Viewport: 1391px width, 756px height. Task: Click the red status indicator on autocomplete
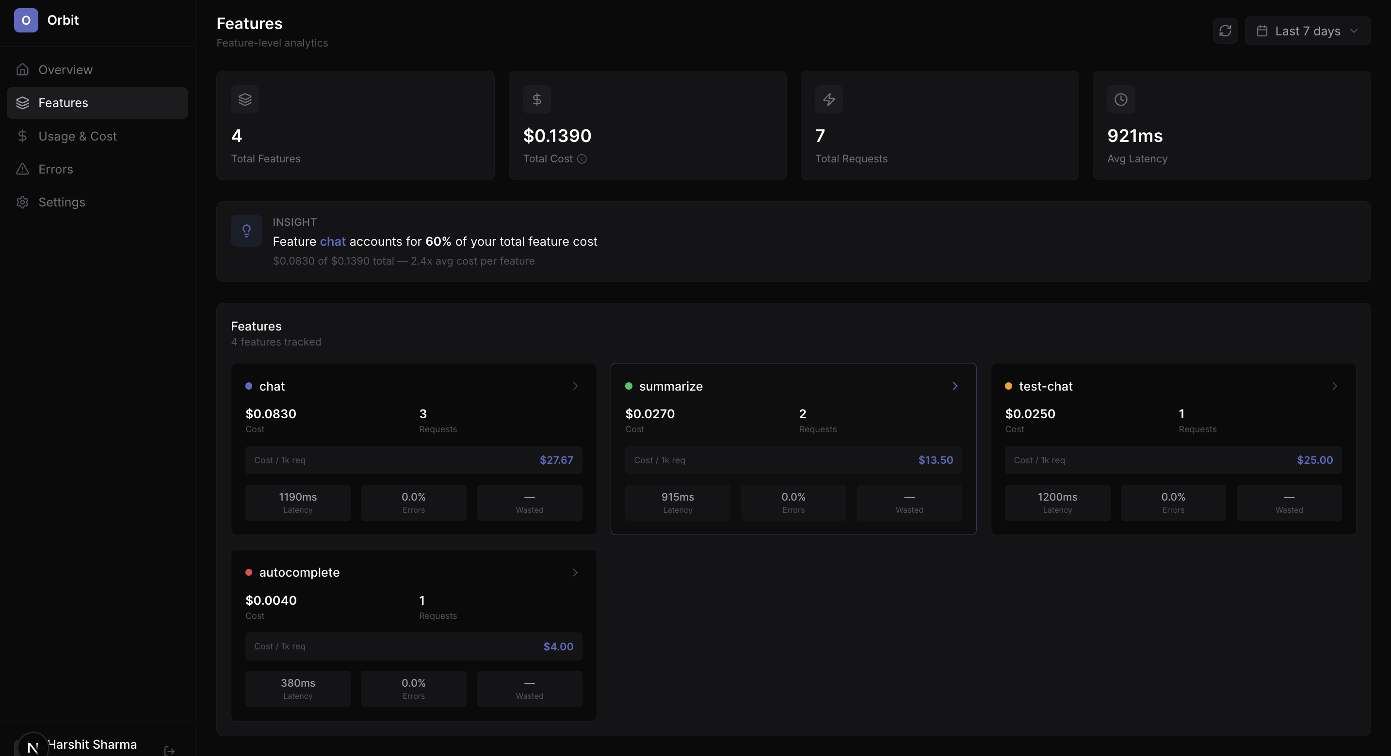click(x=248, y=572)
